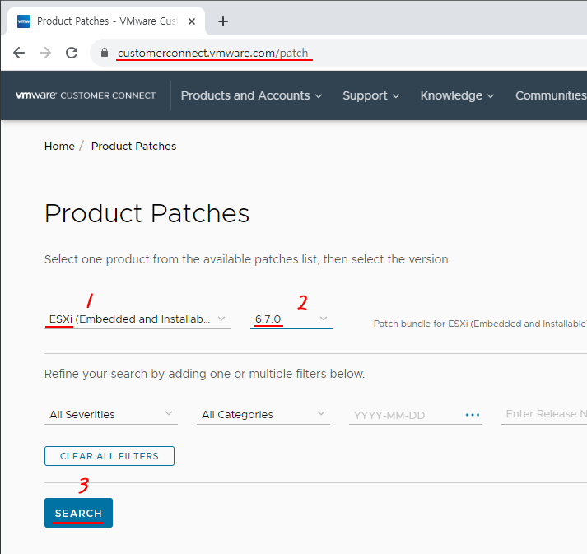
Task: Click the address bar URL
Action: click(x=212, y=54)
